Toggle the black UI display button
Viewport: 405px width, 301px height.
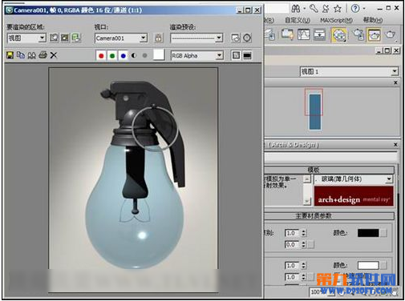coord(247,55)
